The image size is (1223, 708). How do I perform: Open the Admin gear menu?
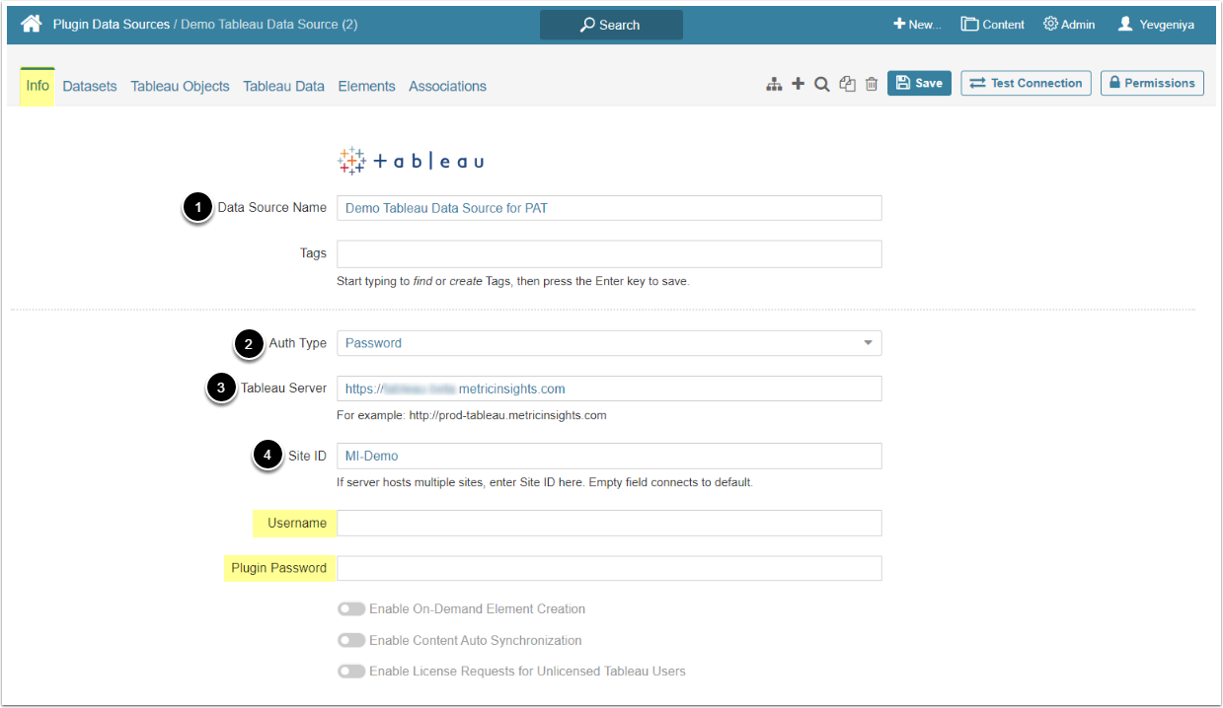point(1069,25)
